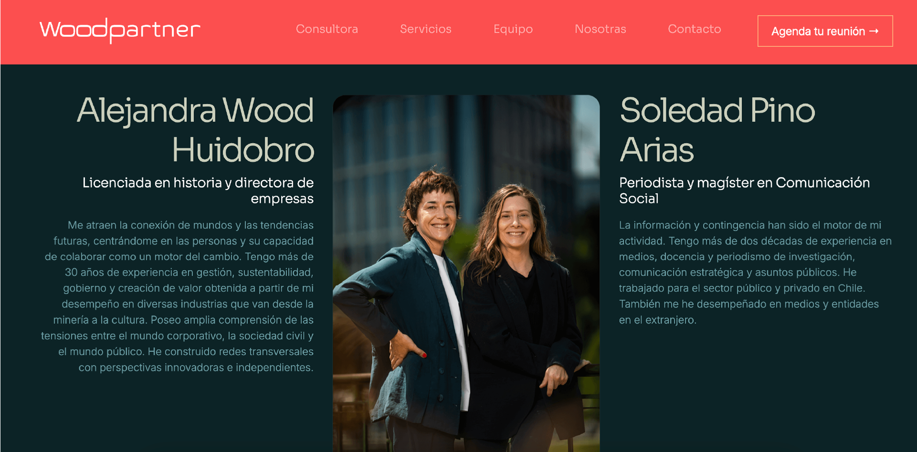The image size is (917, 452).
Task: Open the Nosotras page link
Action: point(600,29)
